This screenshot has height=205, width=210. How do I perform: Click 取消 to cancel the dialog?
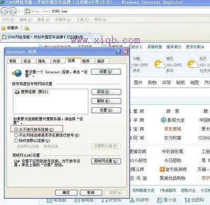(x=91, y=193)
